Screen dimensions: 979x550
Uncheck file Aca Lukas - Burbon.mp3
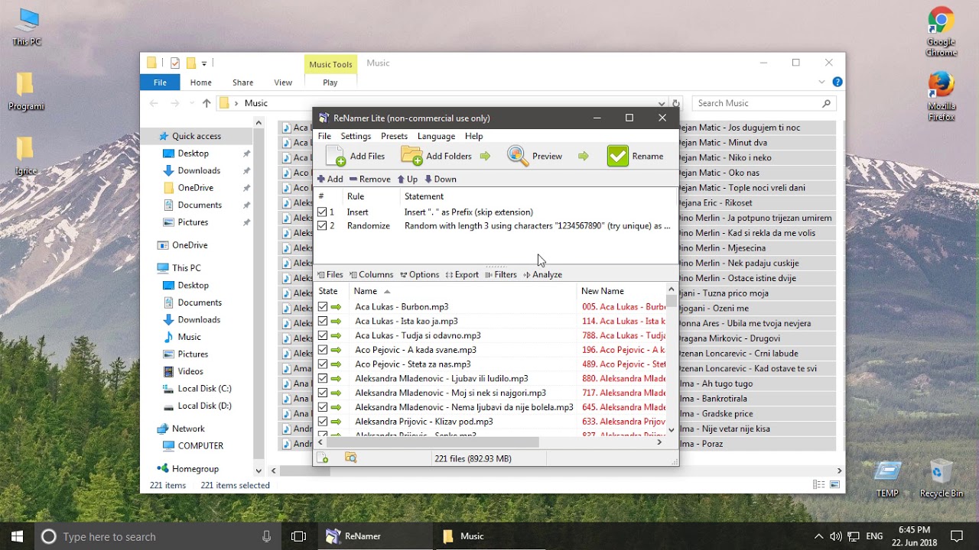(323, 306)
